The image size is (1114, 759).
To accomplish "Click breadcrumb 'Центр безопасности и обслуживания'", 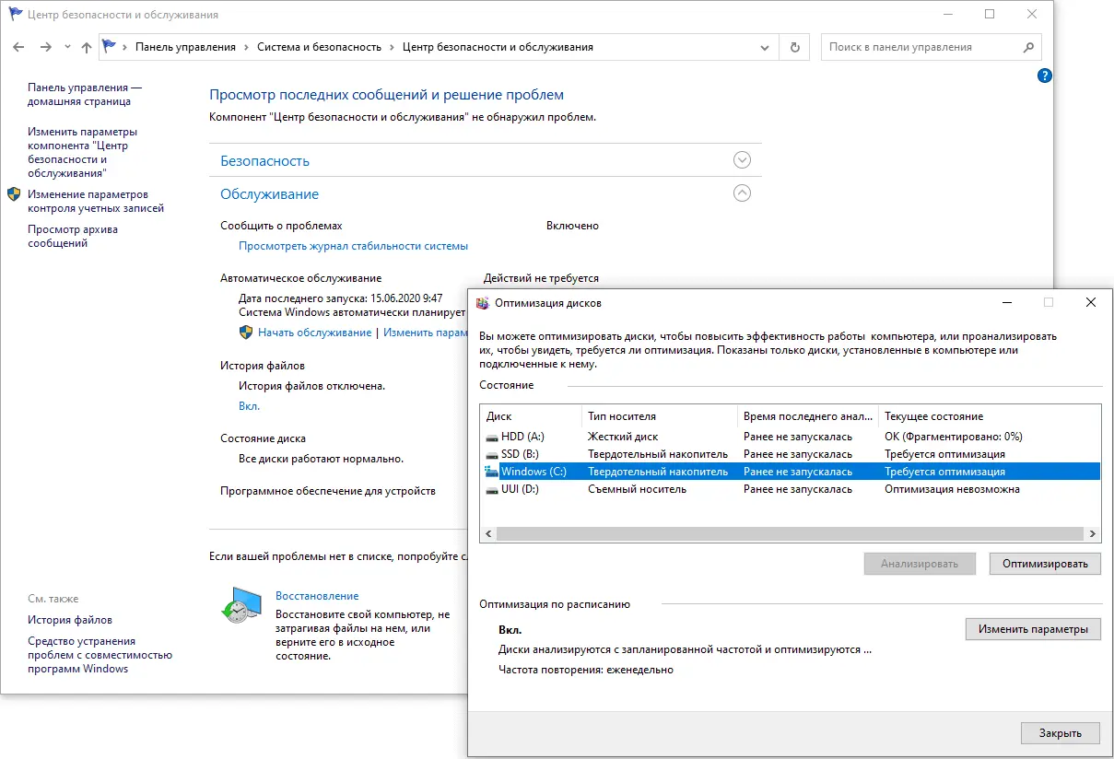I will point(498,47).
